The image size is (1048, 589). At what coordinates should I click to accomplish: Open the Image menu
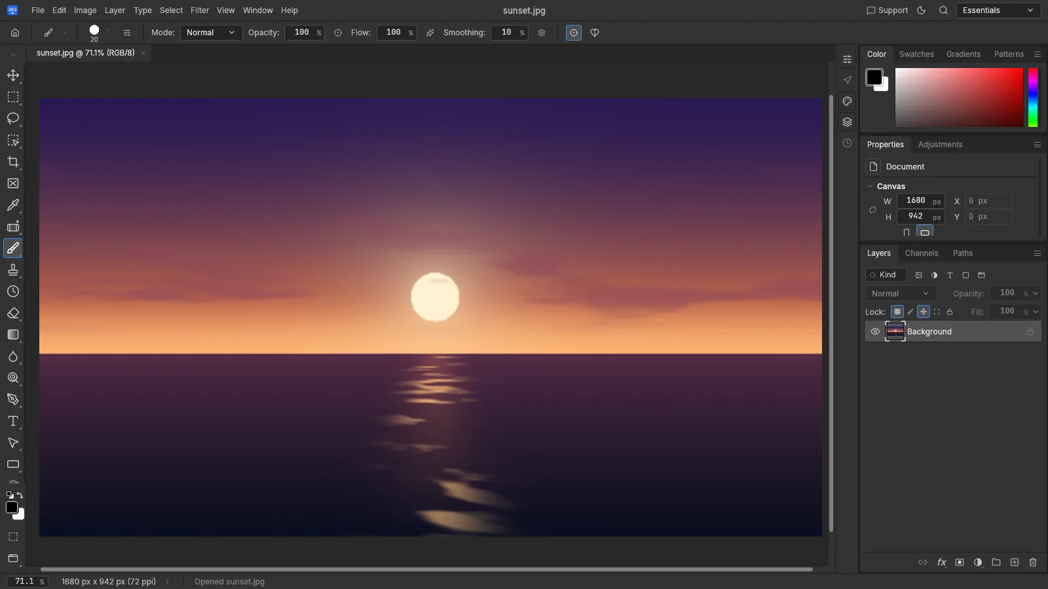[x=85, y=10]
